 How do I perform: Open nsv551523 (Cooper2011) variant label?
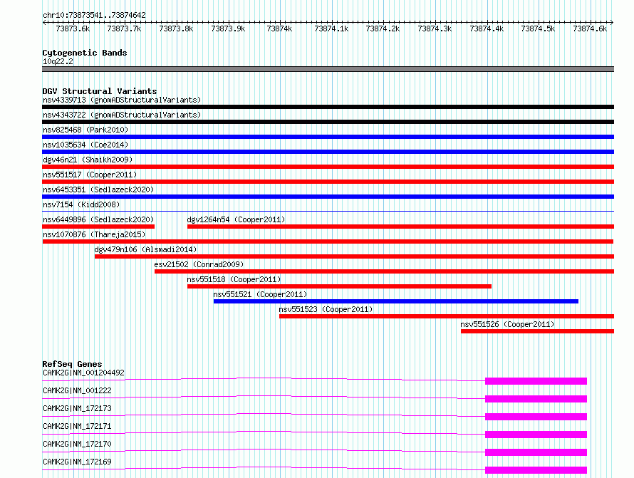coord(326,309)
